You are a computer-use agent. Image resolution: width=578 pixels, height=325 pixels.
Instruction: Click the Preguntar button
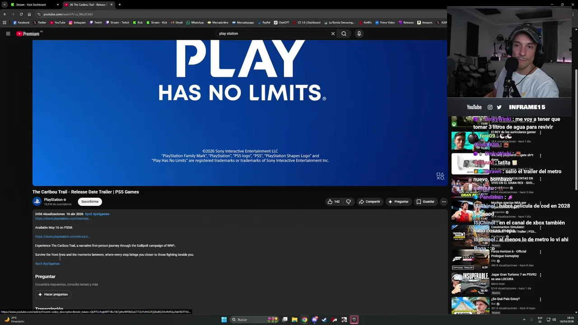click(398, 202)
